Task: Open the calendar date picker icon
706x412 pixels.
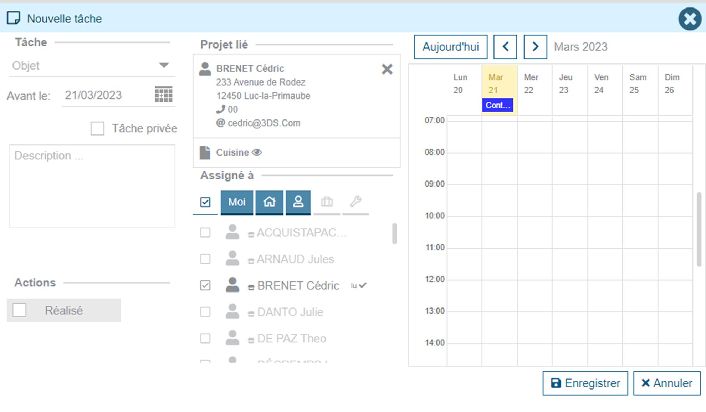Action: point(163,95)
